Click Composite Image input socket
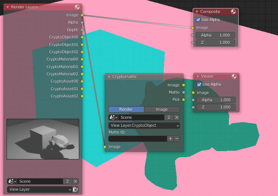Viewport: 278px width, 196px height. [193, 28]
